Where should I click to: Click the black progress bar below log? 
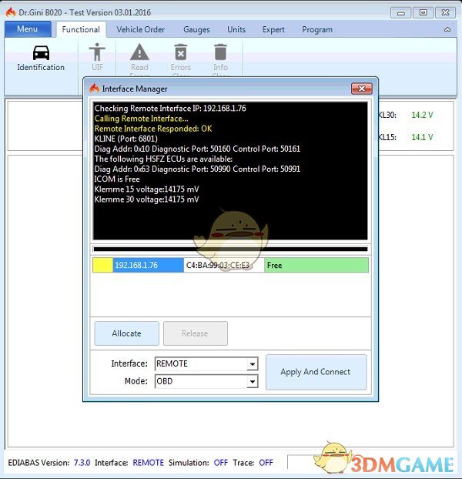230,249
